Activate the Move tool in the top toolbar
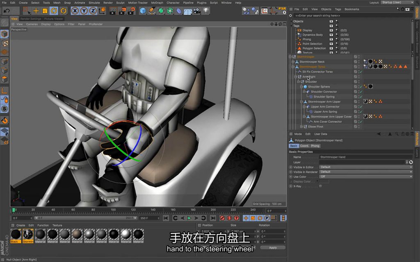Image resolution: width=420 pixels, height=262 pixels. coord(36,11)
